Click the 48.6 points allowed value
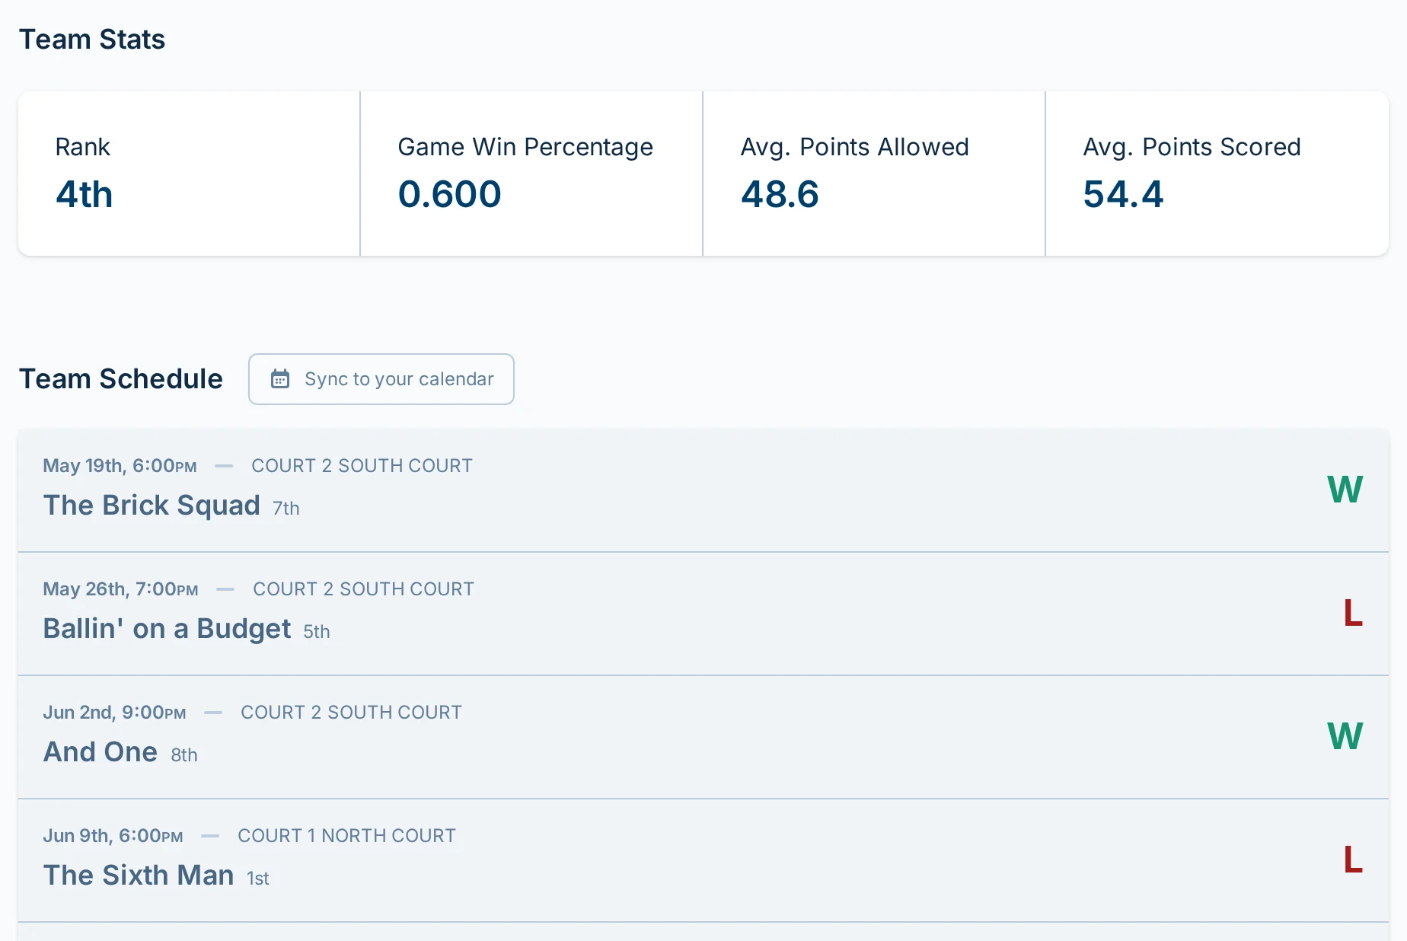This screenshot has height=941, width=1407. tap(780, 194)
